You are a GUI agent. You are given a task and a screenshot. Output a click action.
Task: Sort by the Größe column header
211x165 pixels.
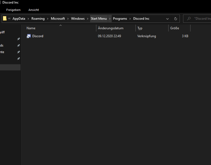tap(175, 28)
